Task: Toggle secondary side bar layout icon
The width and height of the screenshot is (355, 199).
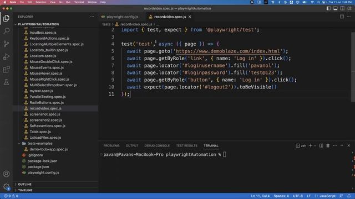Action: point(342,8)
